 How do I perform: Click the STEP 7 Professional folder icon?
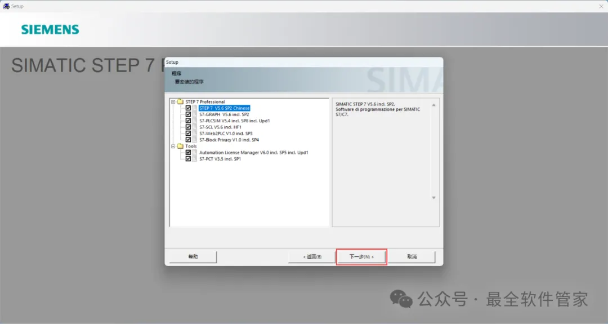[180, 101]
